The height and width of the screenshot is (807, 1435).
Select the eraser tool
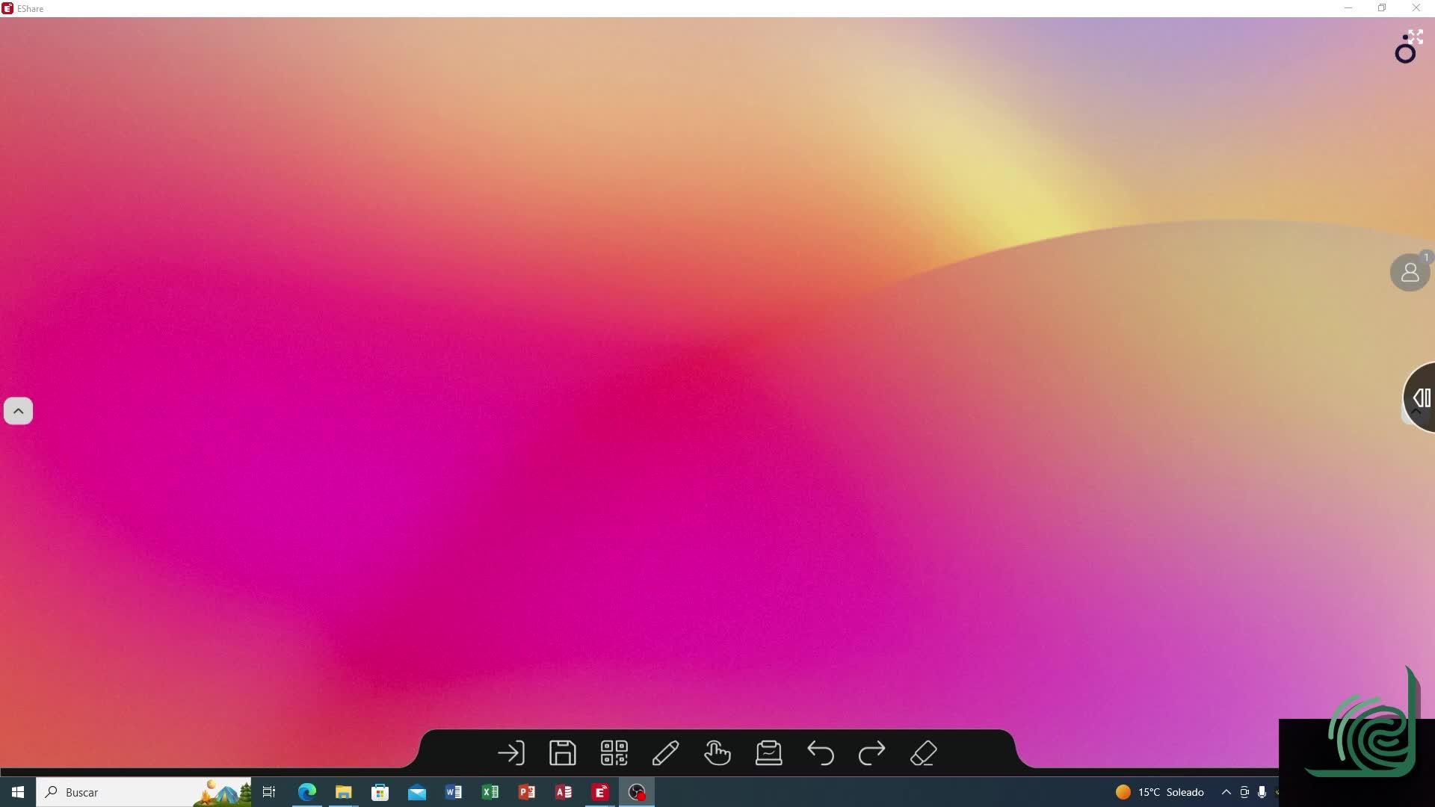924,753
